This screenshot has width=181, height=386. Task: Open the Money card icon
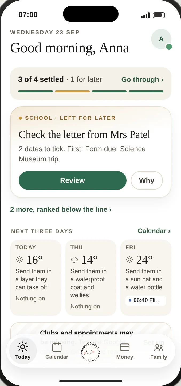[x=125, y=347]
